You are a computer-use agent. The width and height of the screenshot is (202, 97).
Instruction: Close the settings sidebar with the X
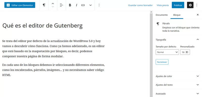tap(198, 15)
